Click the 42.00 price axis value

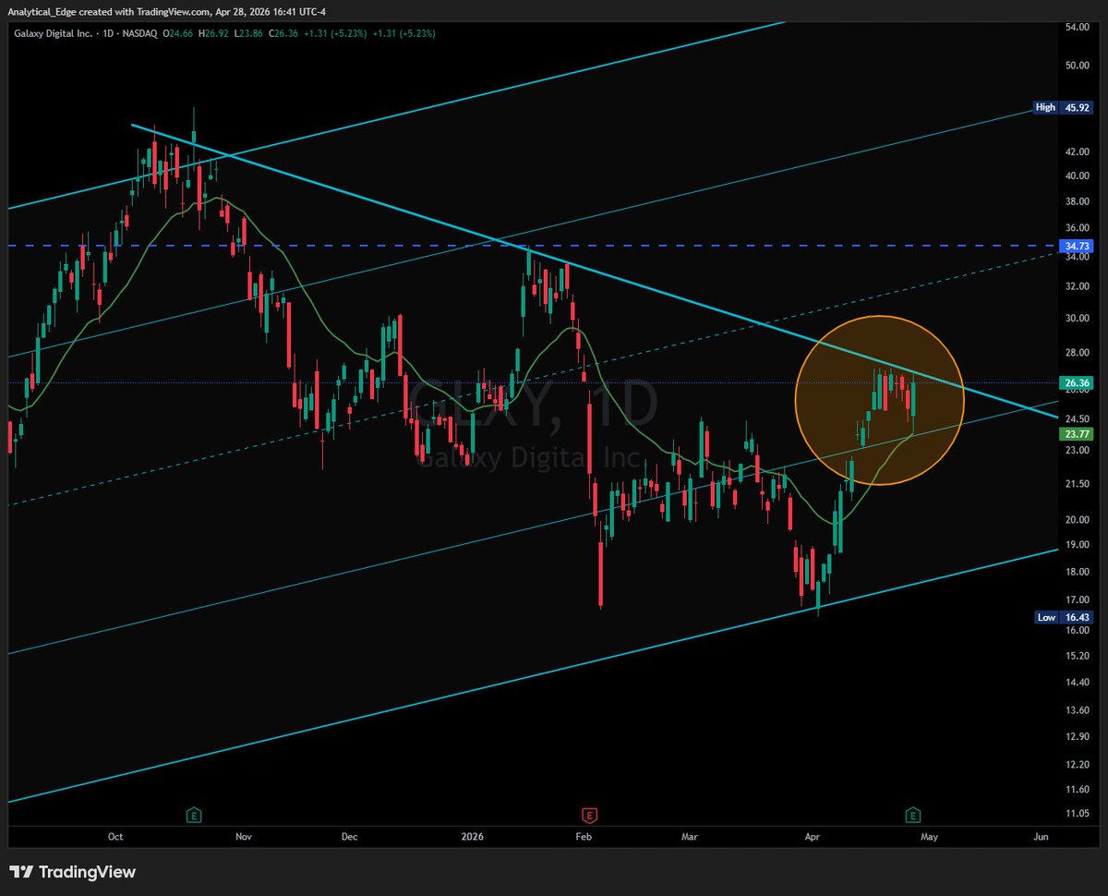click(x=1077, y=151)
